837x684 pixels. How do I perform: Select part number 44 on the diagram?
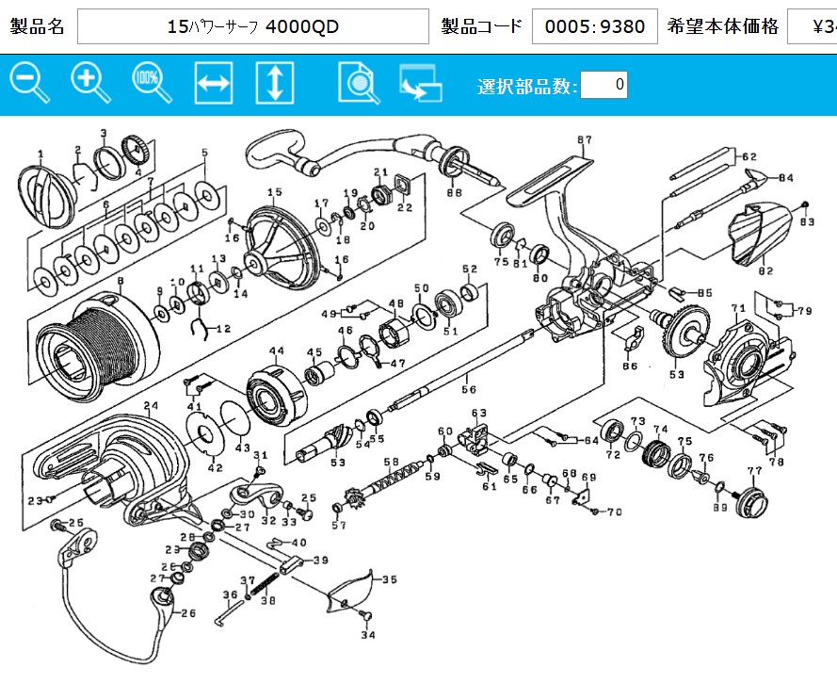(x=277, y=350)
